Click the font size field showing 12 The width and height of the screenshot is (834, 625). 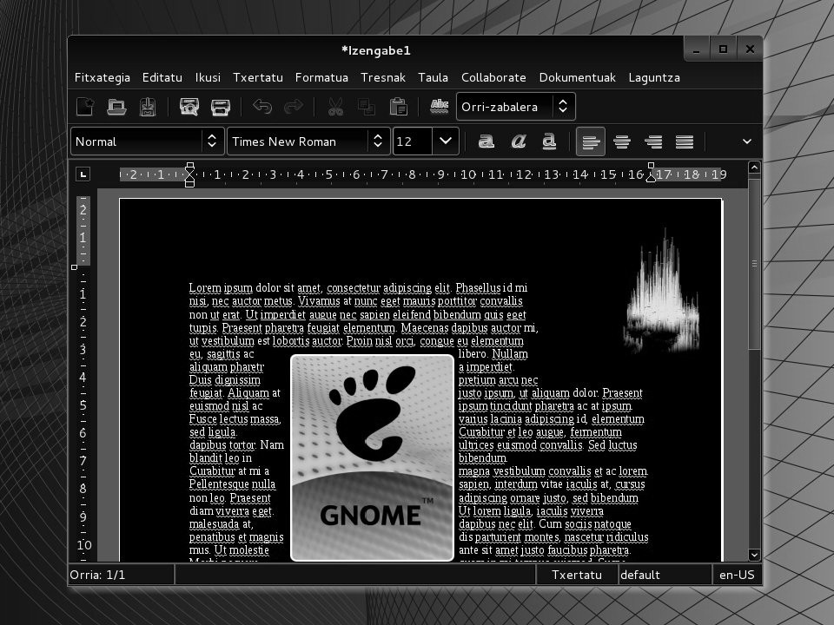(413, 141)
